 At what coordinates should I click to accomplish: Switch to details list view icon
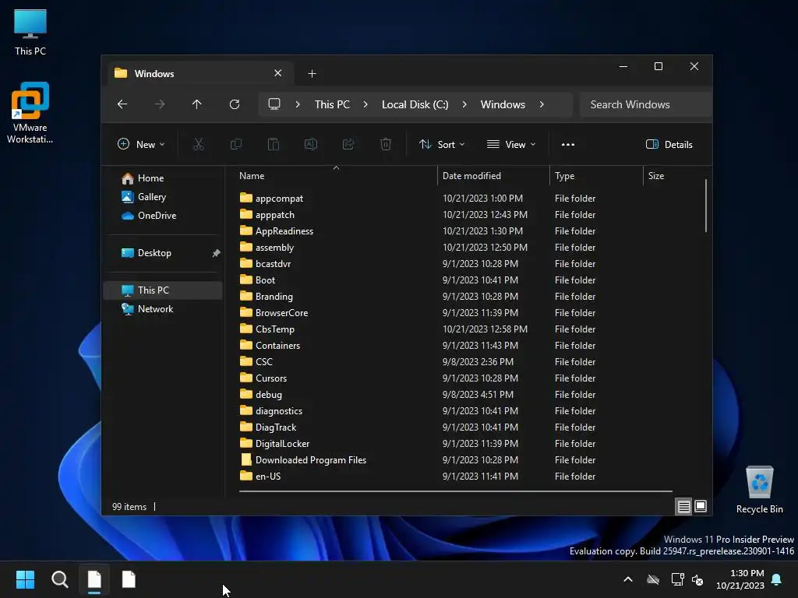pos(683,506)
